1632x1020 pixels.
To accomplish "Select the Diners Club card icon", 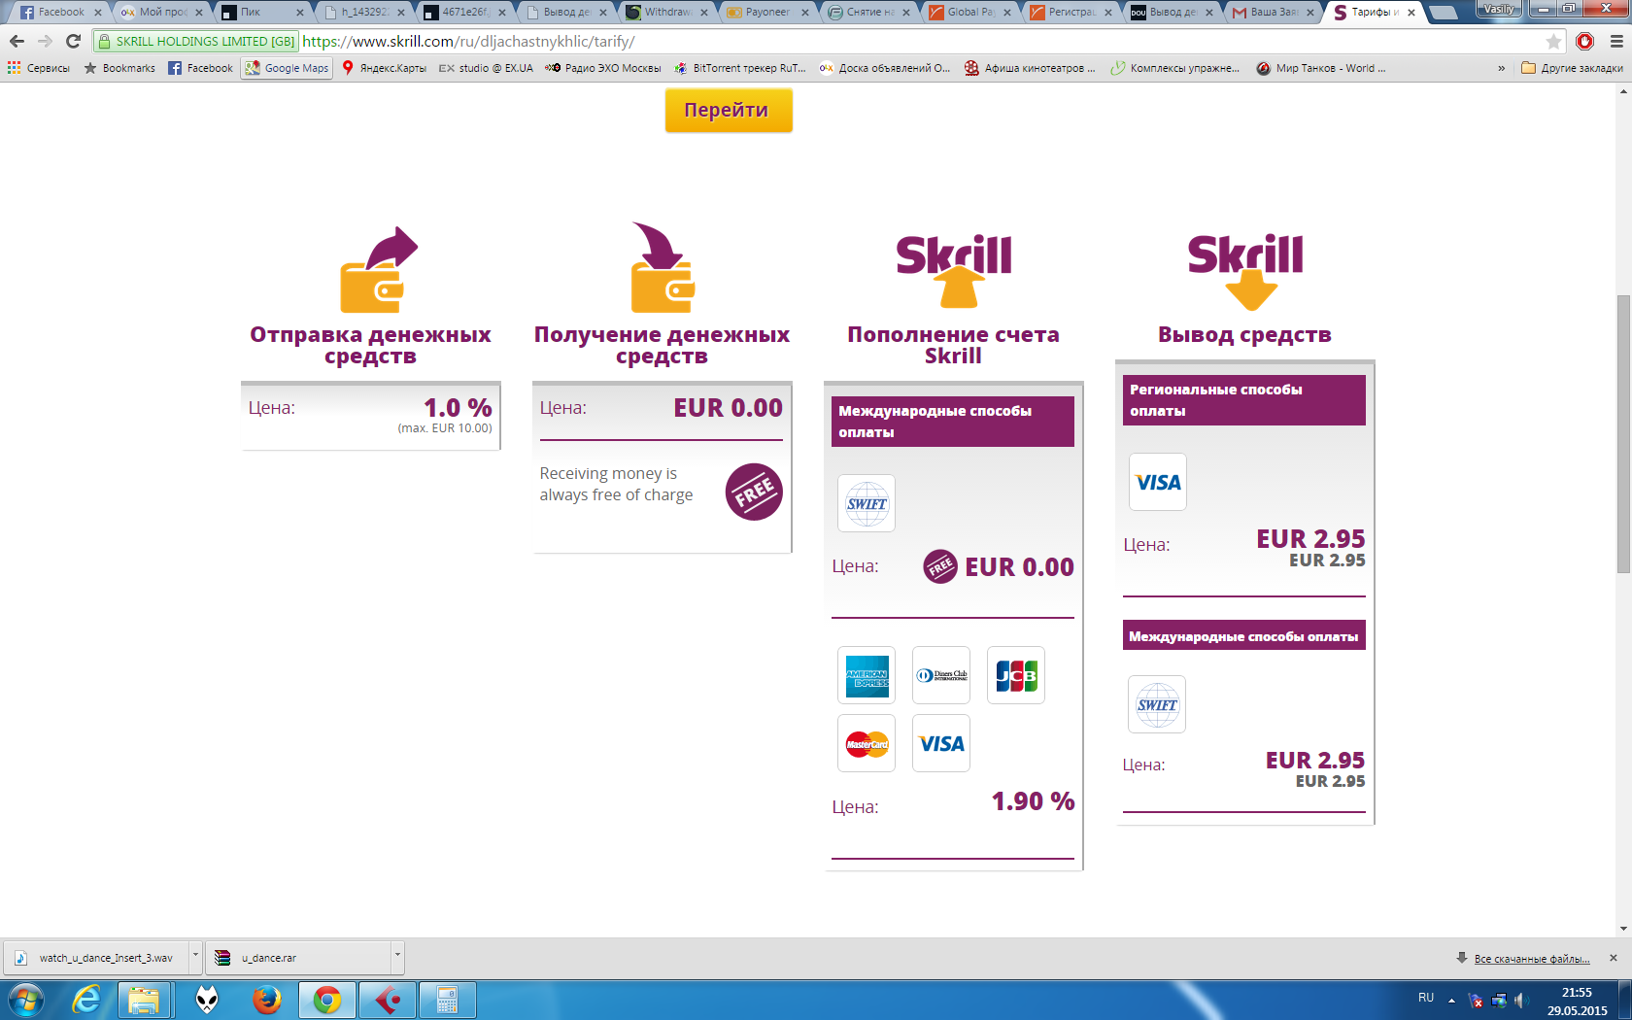I will 941,675.
